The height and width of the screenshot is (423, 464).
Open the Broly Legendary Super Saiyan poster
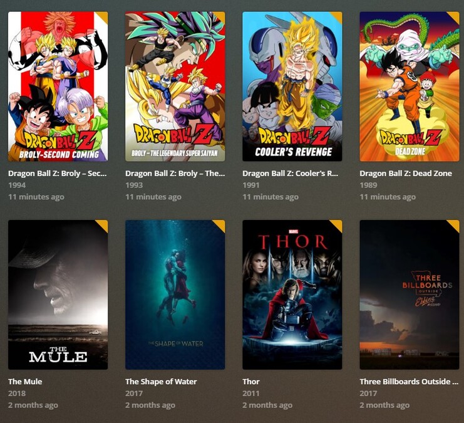click(x=175, y=86)
